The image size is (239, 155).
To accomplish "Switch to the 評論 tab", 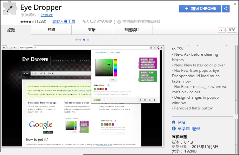I will pyautogui.click(x=51, y=30).
